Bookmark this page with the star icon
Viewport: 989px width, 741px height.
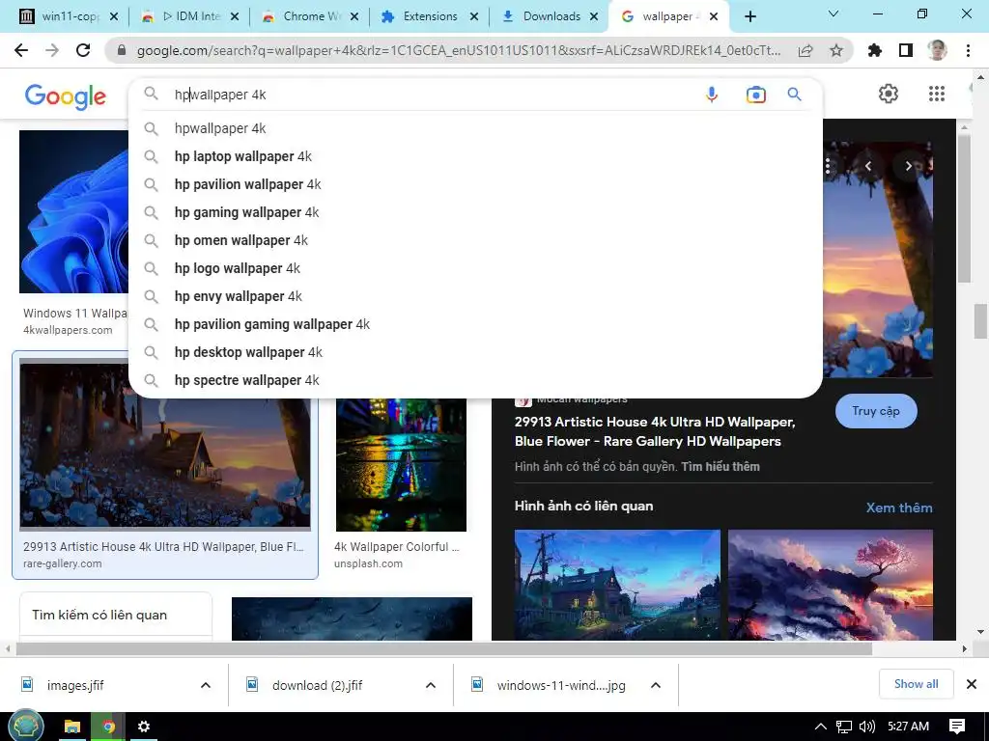[x=836, y=50]
